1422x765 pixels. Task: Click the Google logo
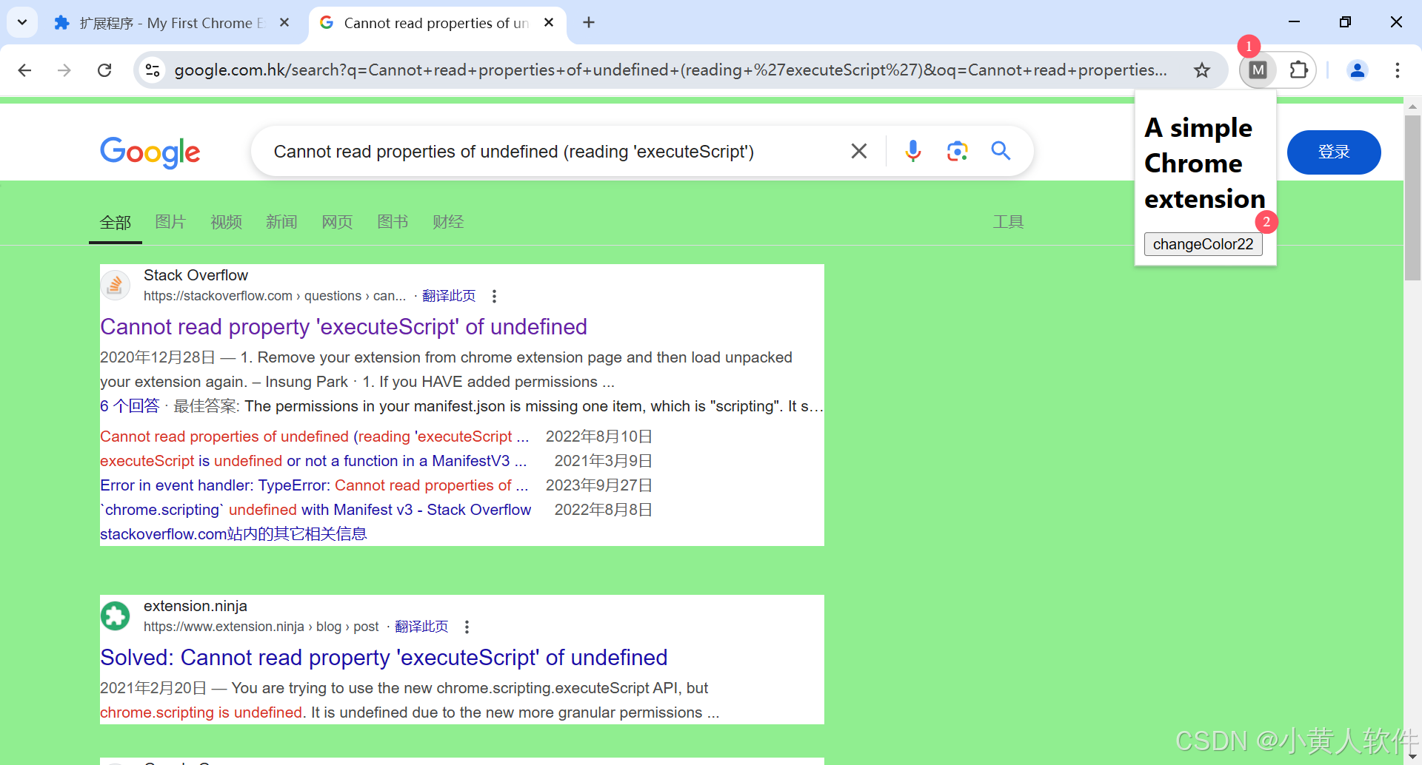coord(150,152)
